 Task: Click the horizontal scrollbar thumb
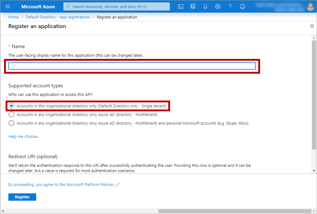(x=235, y=211)
